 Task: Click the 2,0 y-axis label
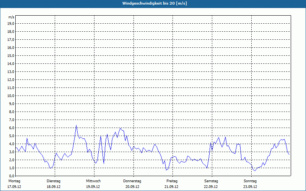(x=11, y=160)
